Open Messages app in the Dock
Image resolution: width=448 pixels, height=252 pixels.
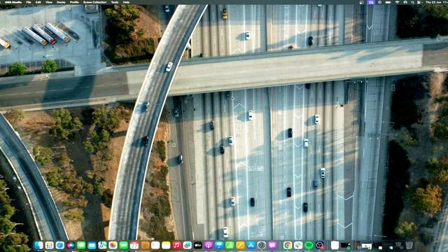tap(81, 245)
